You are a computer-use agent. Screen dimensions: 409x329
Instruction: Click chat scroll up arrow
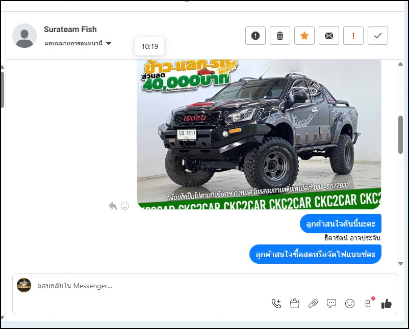(x=401, y=64)
